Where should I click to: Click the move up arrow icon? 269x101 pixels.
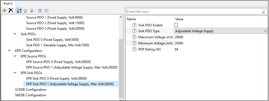coord(25,11)
